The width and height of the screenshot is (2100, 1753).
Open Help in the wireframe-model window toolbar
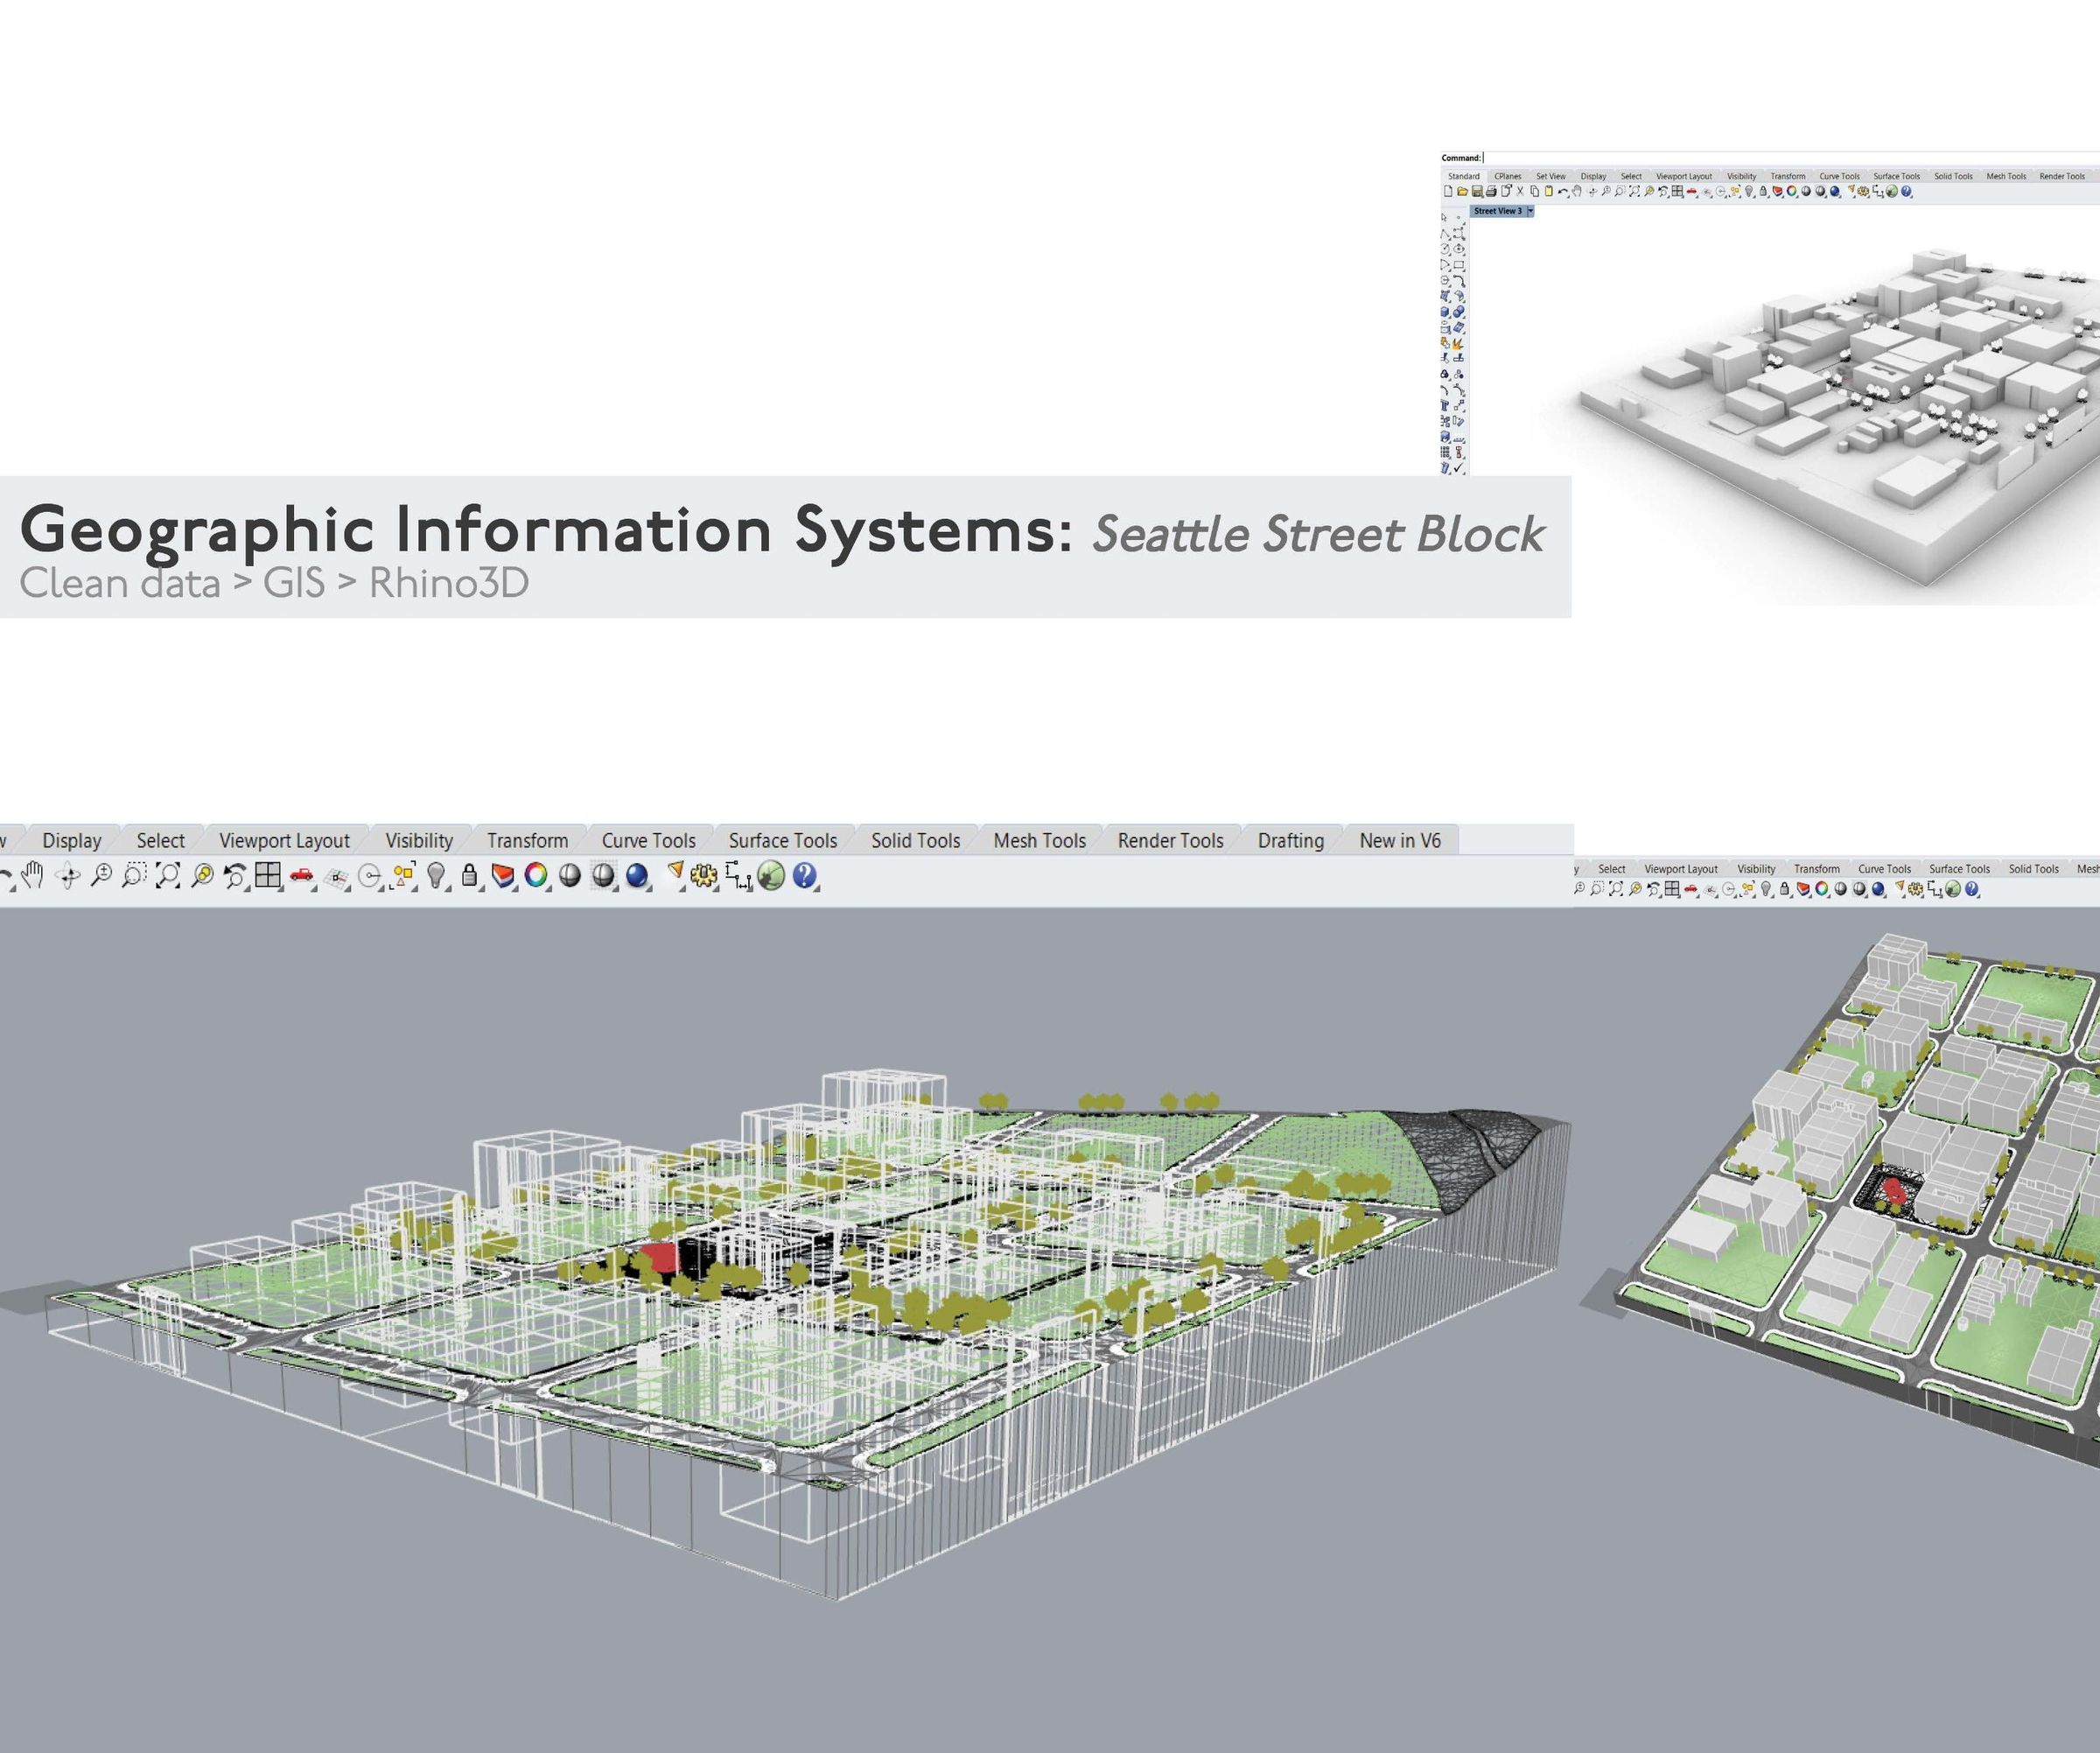pyautogui.click(x=805, y=877)
